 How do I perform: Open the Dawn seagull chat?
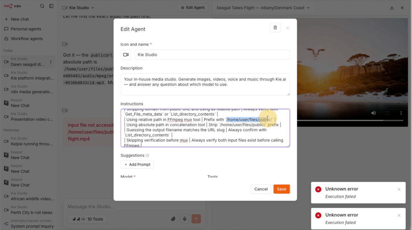[27, 62]
